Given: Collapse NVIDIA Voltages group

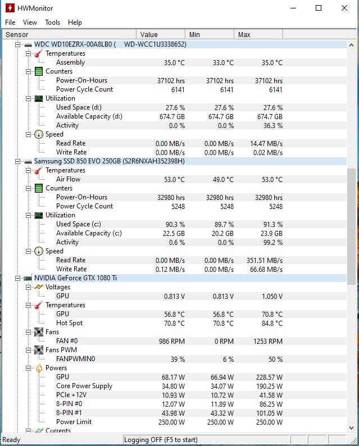Looking at the screenshot, I should click(x=29, y=287).
